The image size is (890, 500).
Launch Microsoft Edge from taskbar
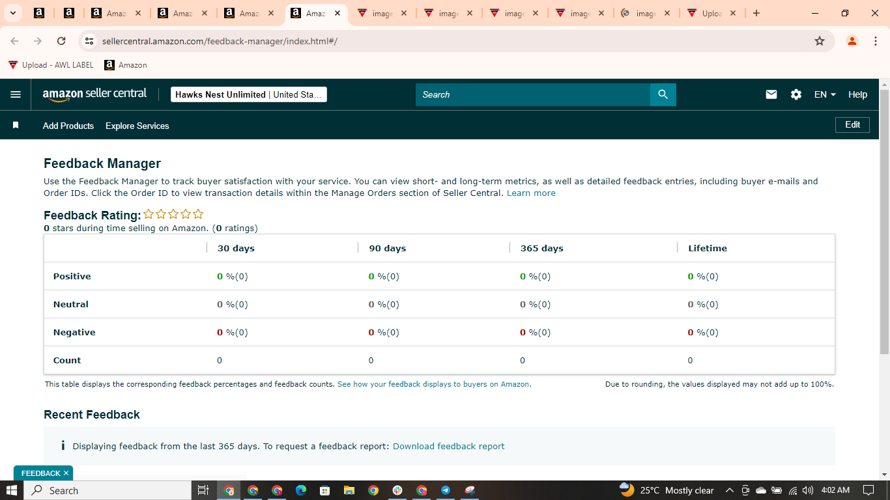point(300,490)
